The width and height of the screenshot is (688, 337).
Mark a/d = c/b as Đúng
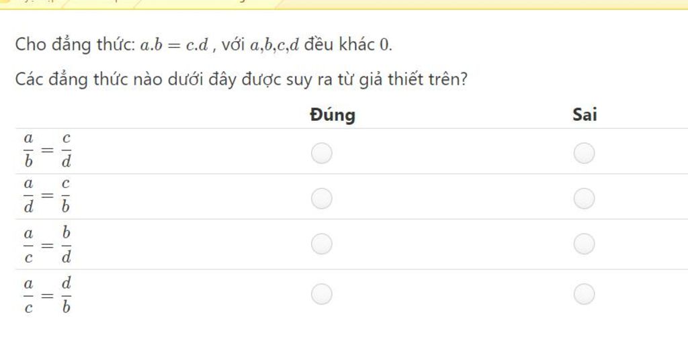[322, 199]
